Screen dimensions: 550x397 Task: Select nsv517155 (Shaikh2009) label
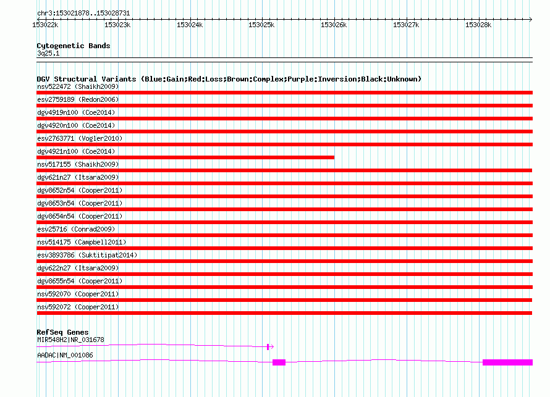[x=78, y=164]
